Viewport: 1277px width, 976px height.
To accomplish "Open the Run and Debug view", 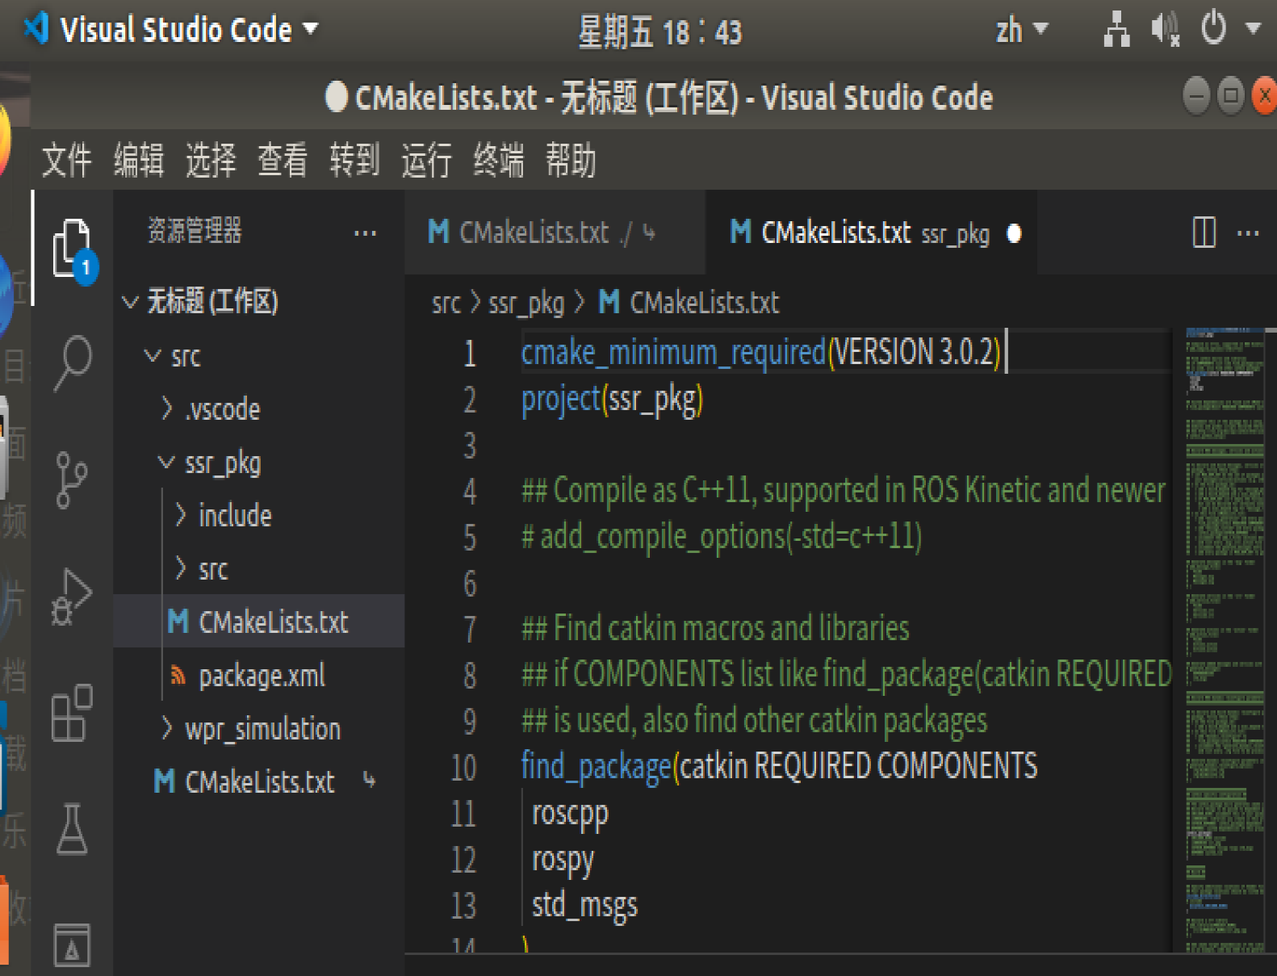I will coord(73,597).
